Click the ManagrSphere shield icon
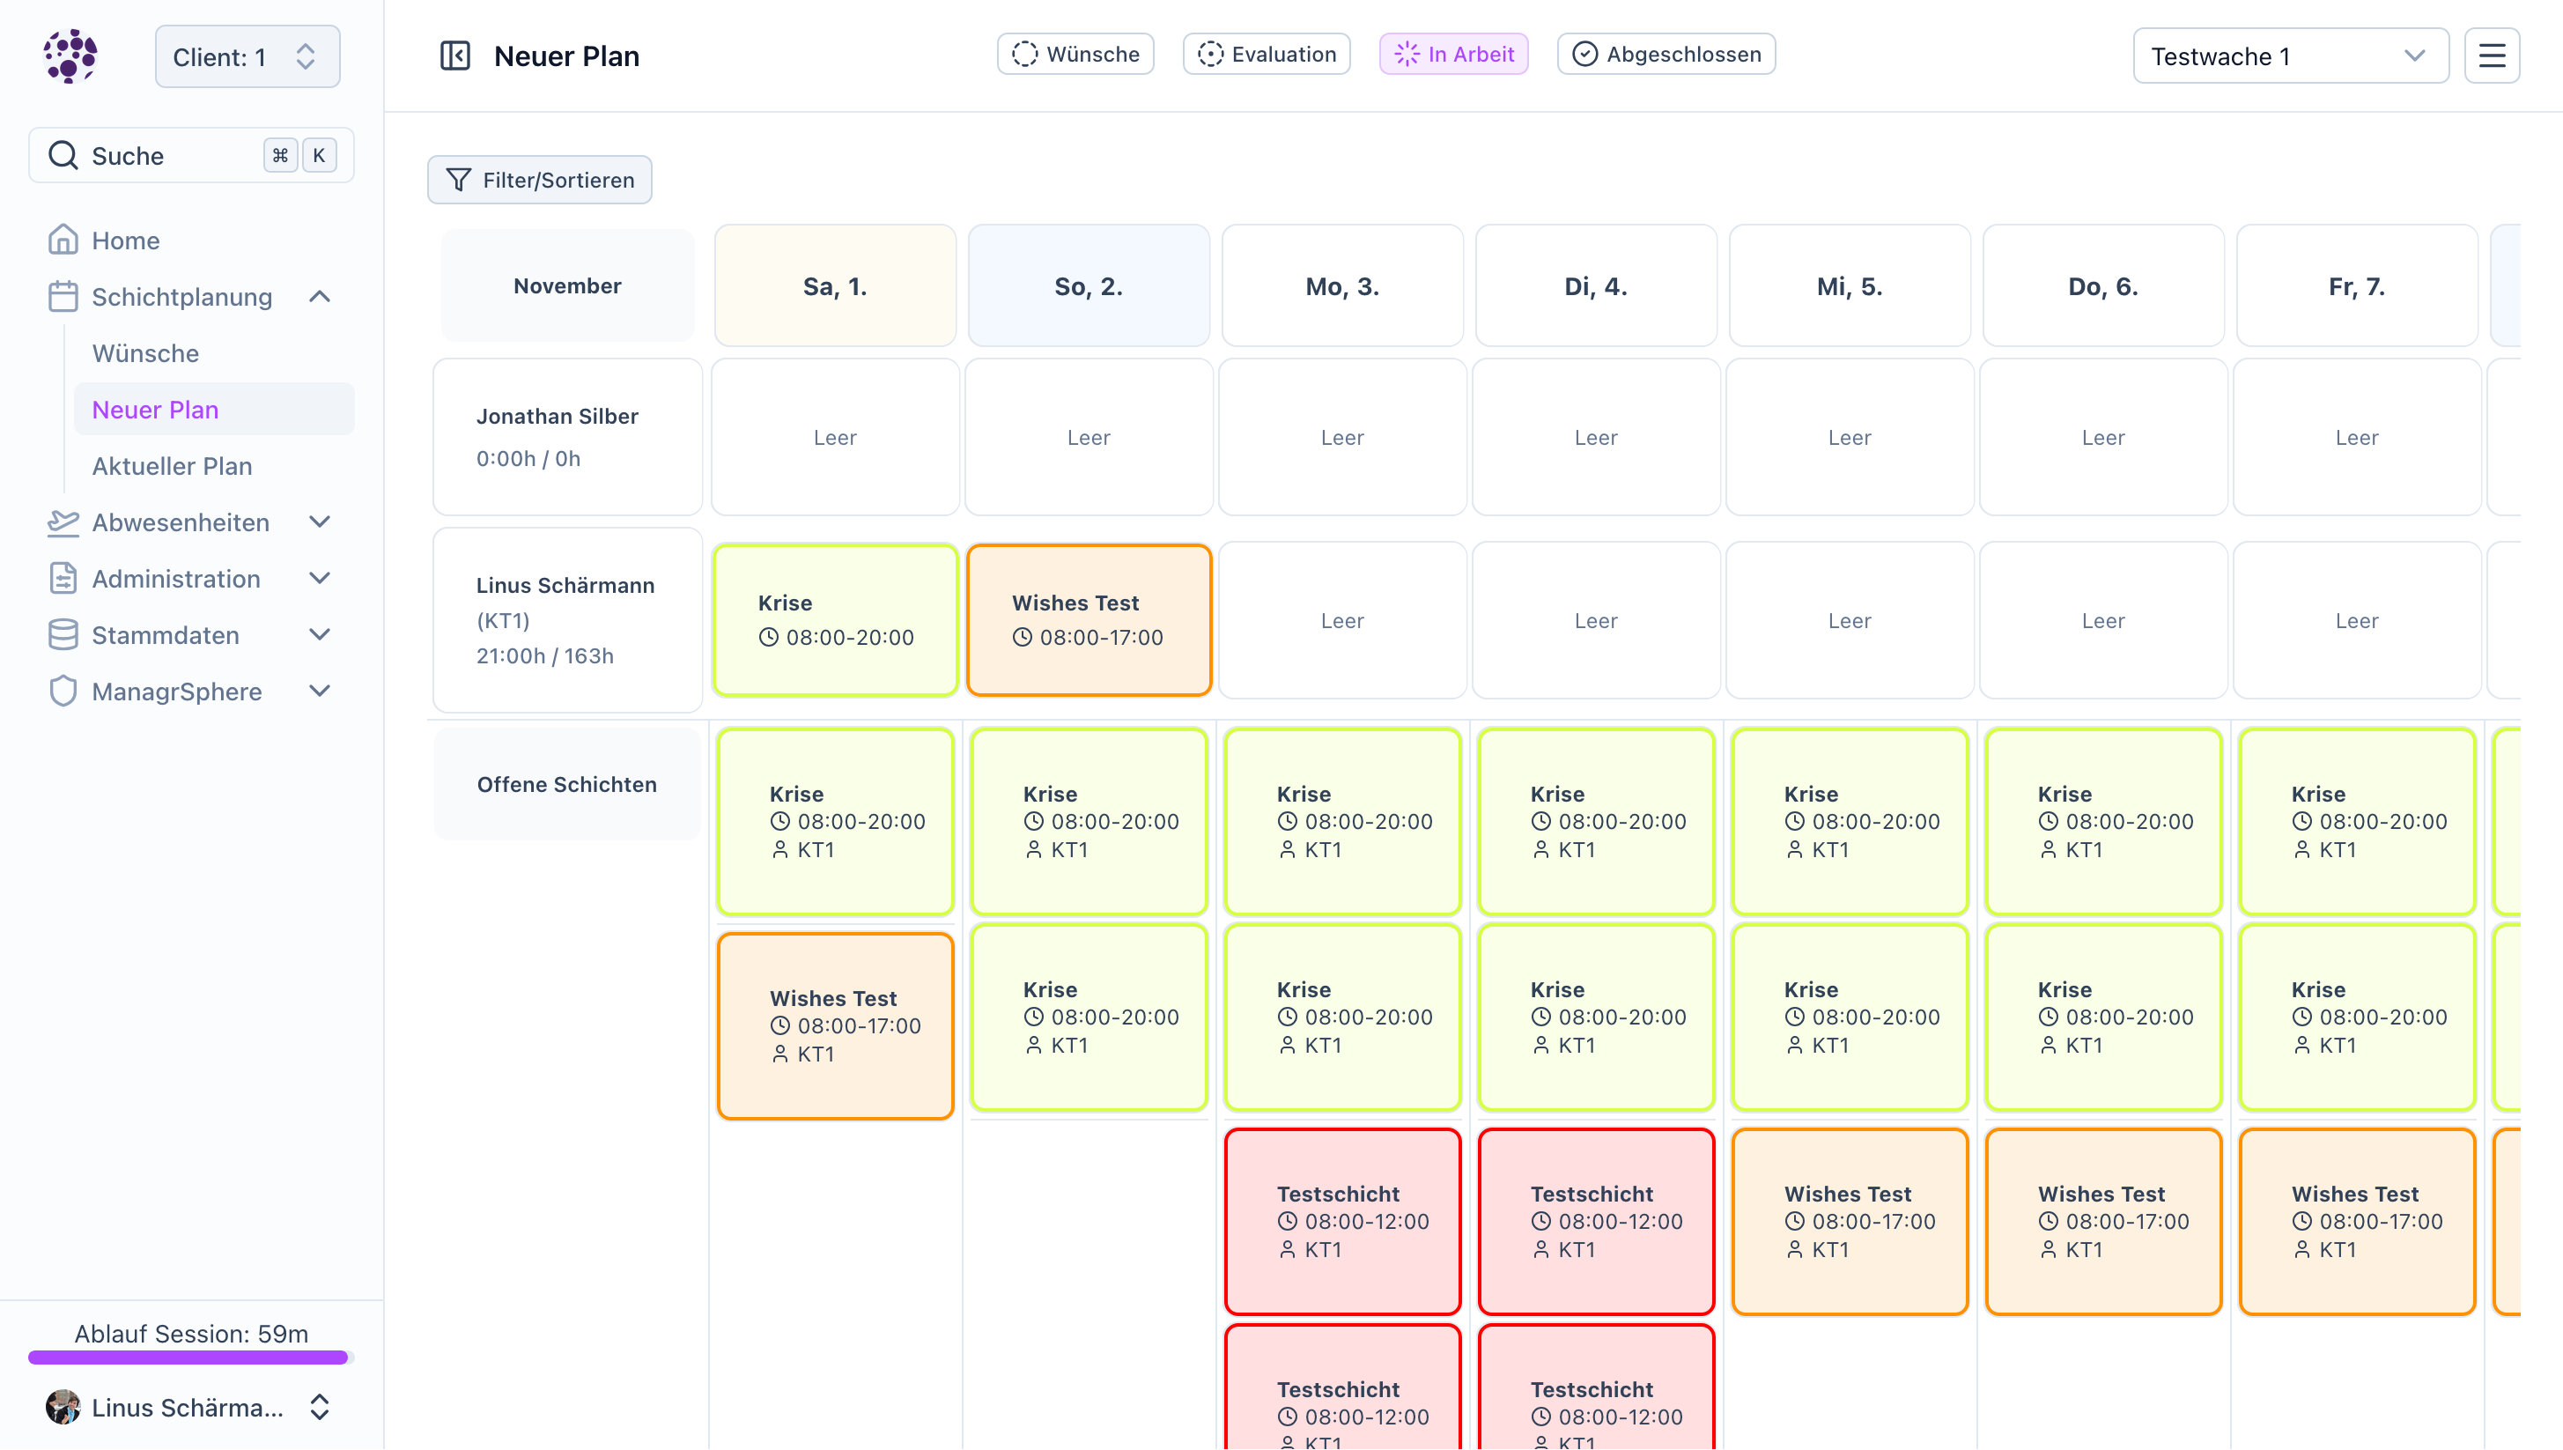2563x1450 pixels. pos(63,692)
